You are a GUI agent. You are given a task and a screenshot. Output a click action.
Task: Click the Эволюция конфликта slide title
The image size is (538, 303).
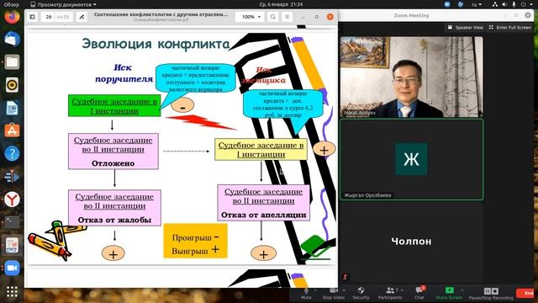click(x=156, y=45)
